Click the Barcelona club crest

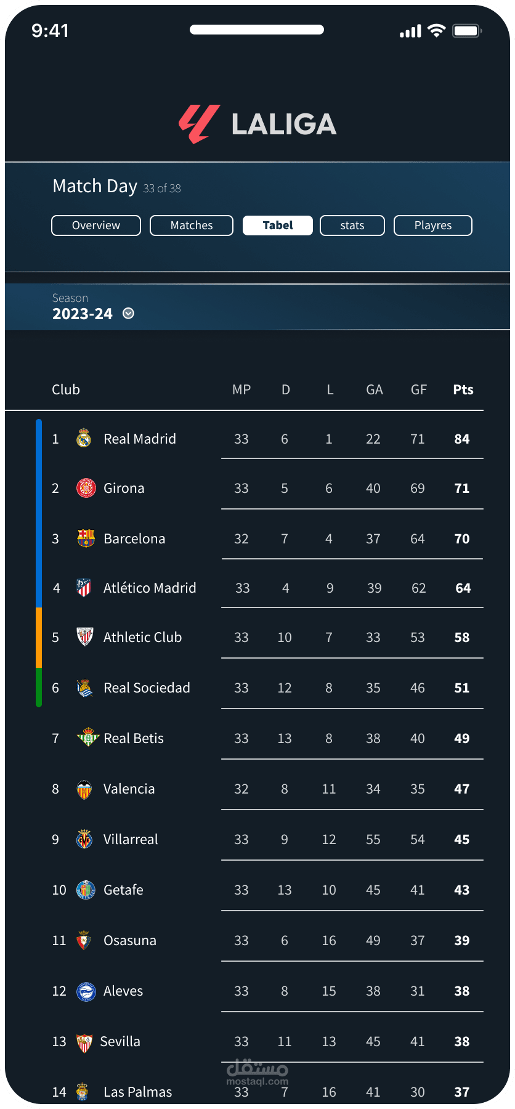86,538
